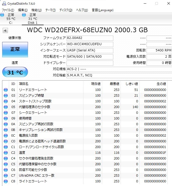Click the 対応転送モード field SATA/600 | SATA/600
This screenshot has height=186, width=172.
pyautogui.click(x=90, y=57)
